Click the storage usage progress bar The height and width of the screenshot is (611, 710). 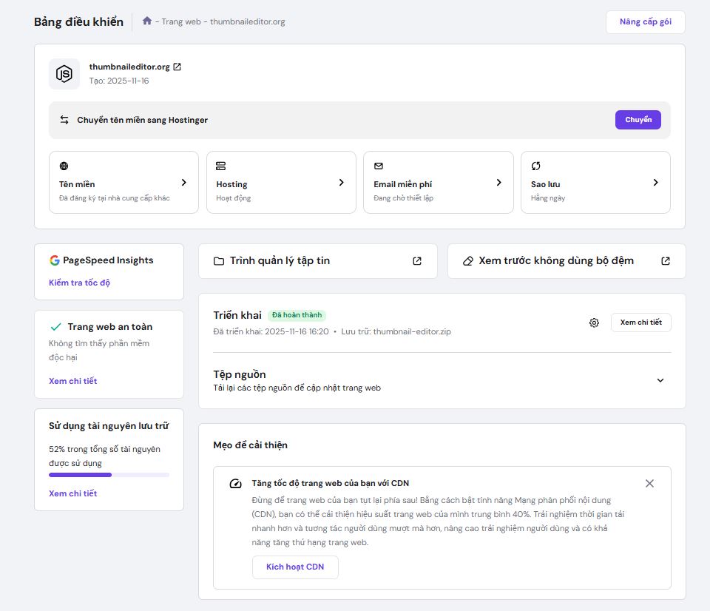click(x=109, y=475)
